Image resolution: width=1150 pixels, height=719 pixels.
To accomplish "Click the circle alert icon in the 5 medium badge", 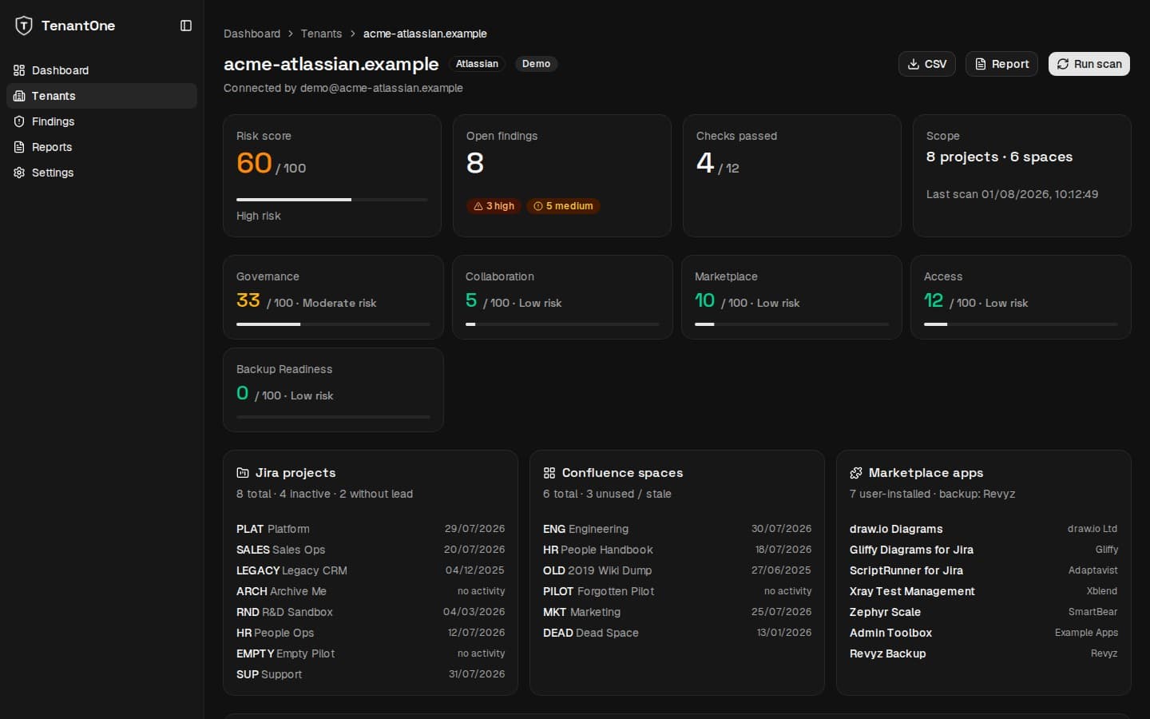I will click(x=538, y=206).
